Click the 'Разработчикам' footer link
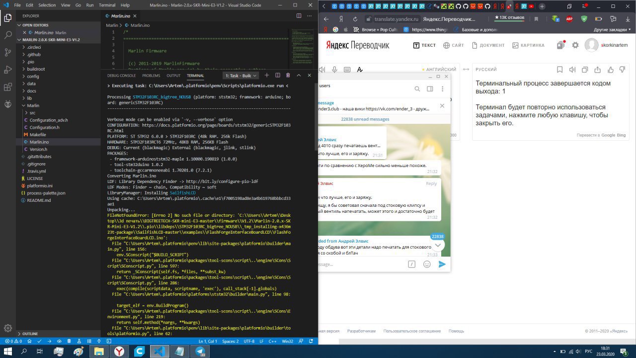The width and height of the screenshot is (636, 358). [x=362, y=331]
